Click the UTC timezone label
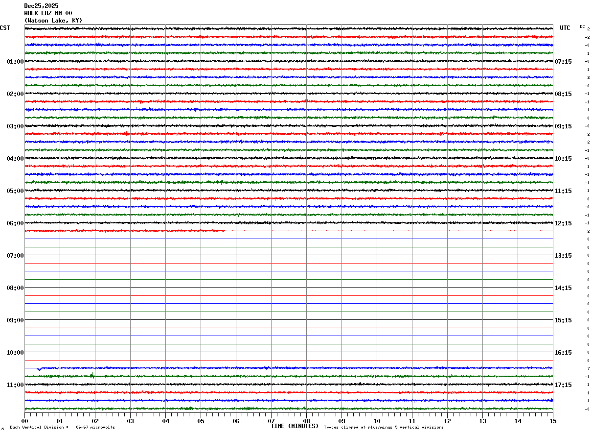The image size is (592, 434). pyautogui.click(x=565, y=28)
